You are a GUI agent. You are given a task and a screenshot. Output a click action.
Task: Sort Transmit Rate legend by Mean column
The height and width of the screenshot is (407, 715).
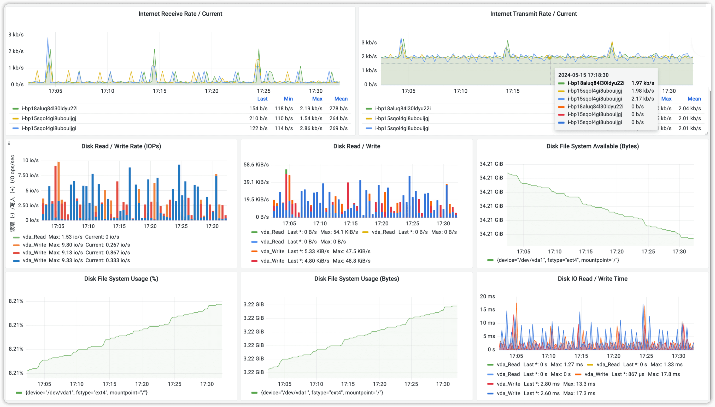(694, 99)
